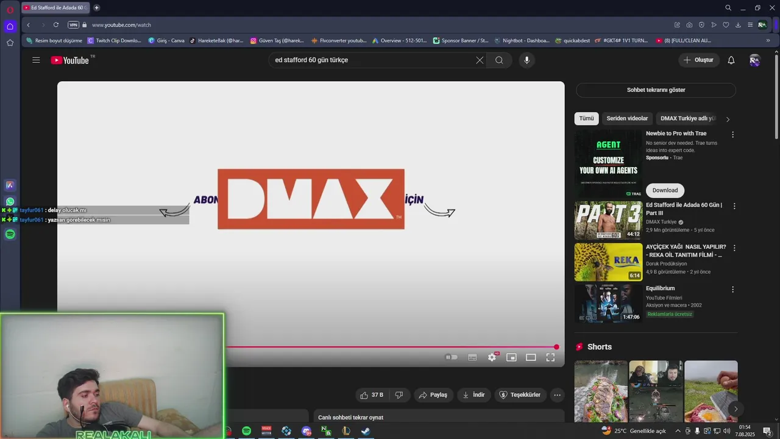Click Sohbet tekrarını göster button
The height and width of the screenshot is (439, 780).
(x=656, y=90)
